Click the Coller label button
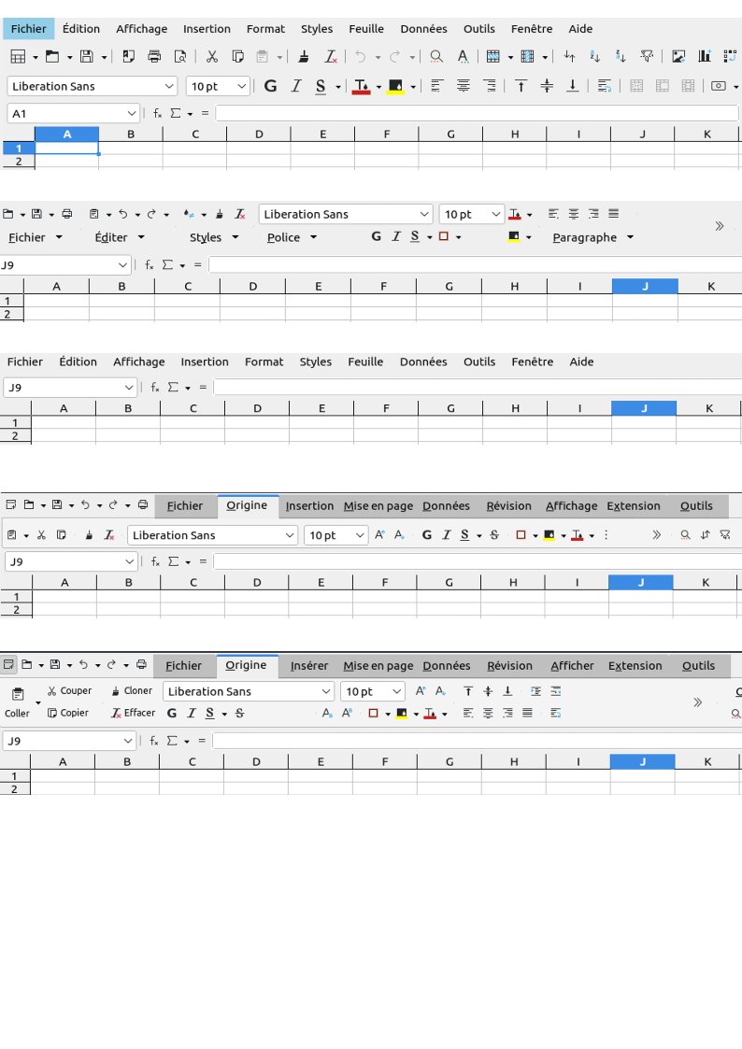This screenshot has height=1049, width=742. 18,714
